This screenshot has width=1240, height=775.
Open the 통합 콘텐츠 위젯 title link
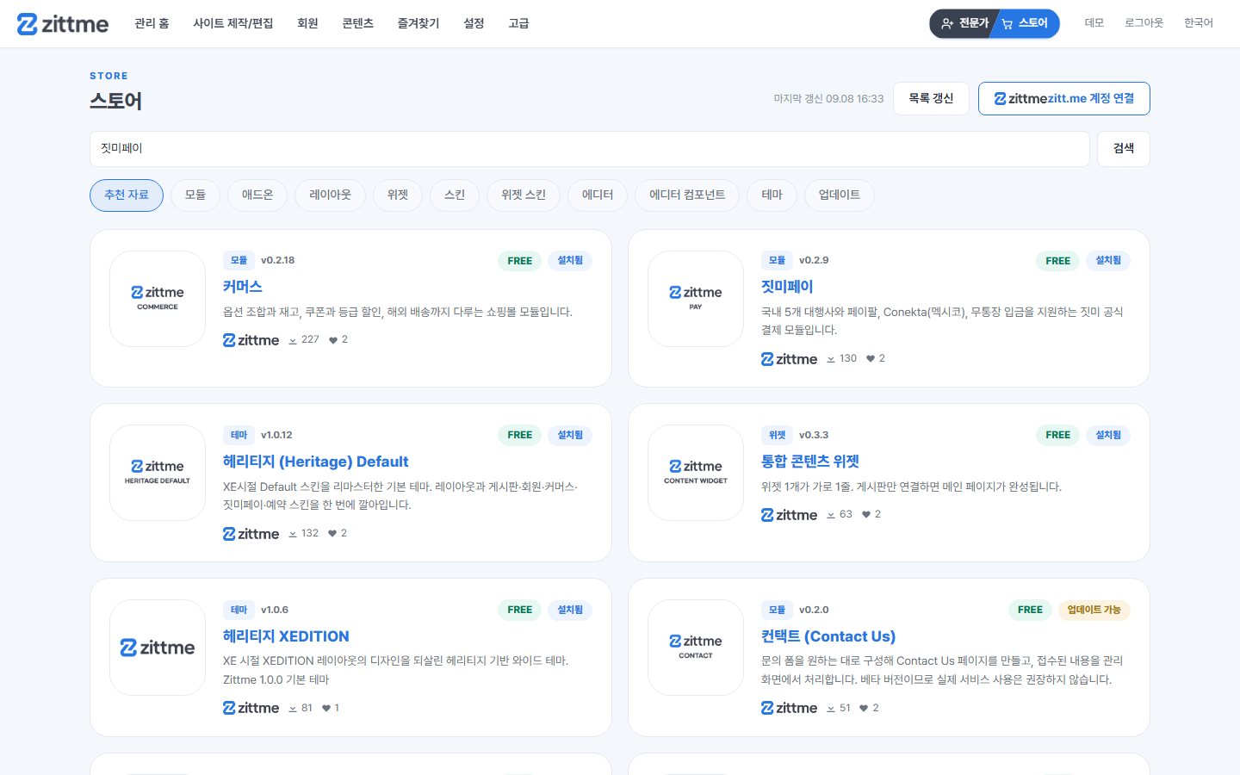pos(810,462)
